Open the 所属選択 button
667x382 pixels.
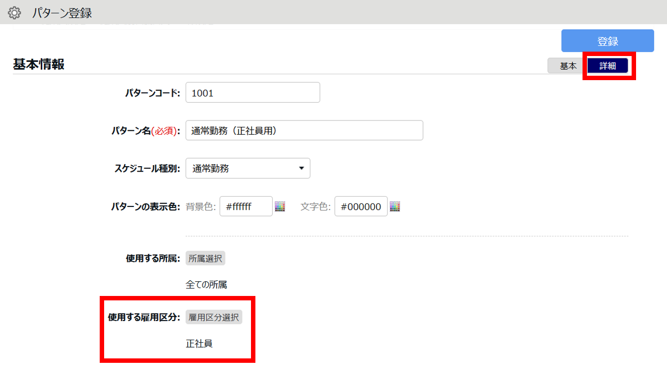[x=205, y=259]
